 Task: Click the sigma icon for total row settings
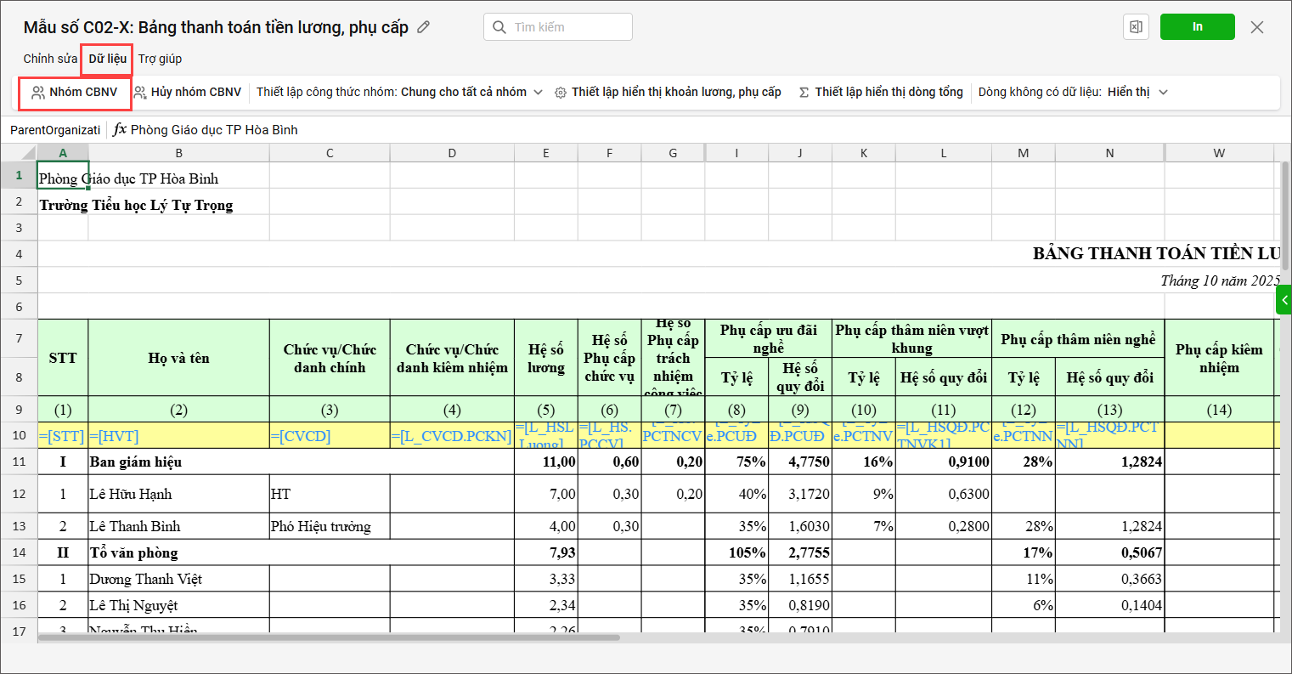804,93
